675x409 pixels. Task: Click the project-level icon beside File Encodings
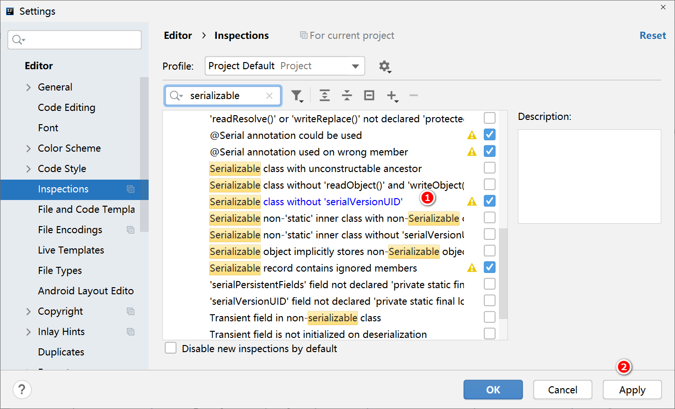131,230
